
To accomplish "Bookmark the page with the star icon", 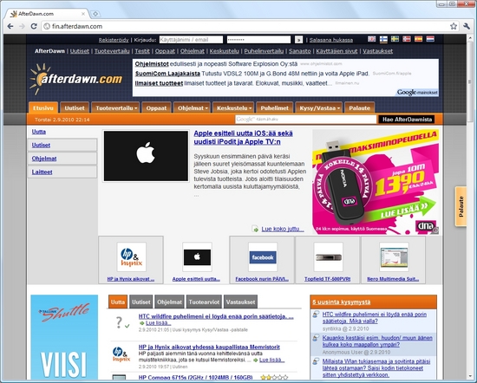I will pyautogui.click(x=454, y=27).
